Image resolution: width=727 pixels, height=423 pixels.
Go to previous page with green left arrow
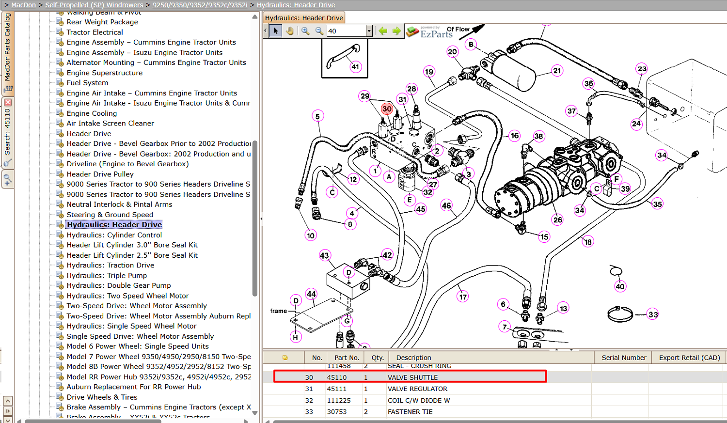(383, 31)
